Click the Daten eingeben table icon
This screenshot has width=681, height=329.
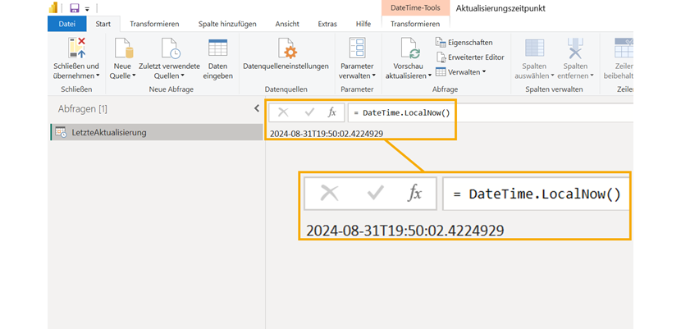[x=217, y=48]
